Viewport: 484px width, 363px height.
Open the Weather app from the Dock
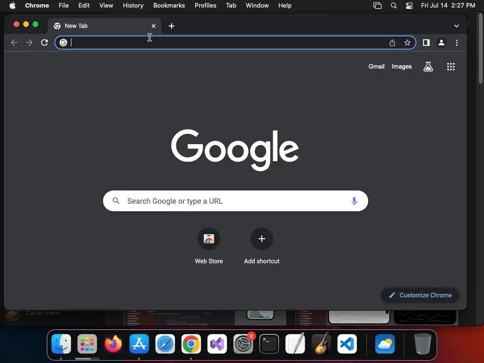click(385, 344)
